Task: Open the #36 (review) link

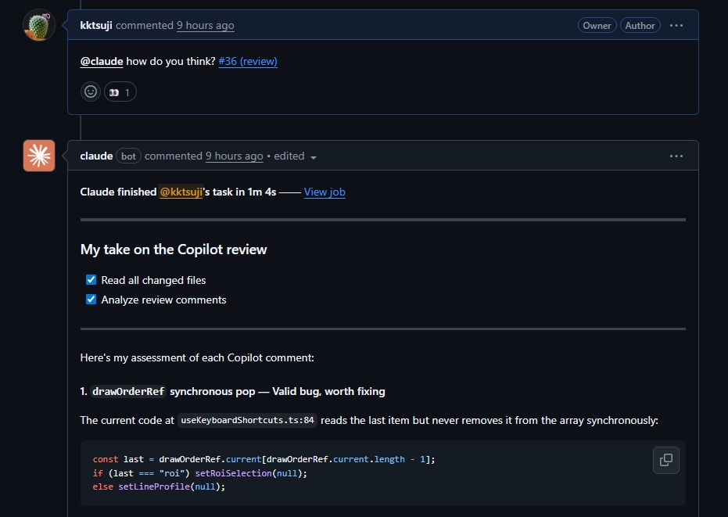Action: [x=247, y=61]
